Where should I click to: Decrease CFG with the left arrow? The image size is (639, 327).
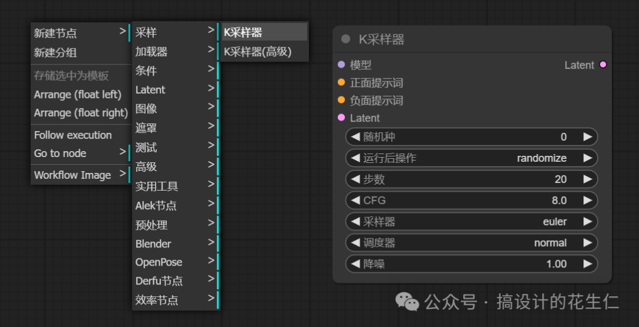pyautogui.click(x=356, y=200)
